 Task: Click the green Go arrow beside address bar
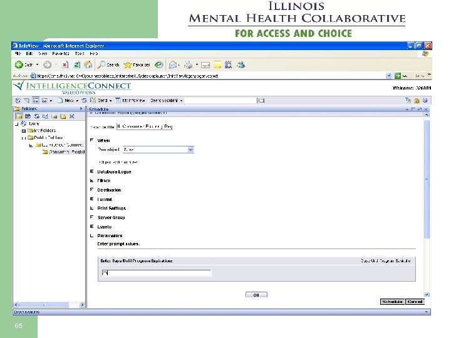click(398, 76)
